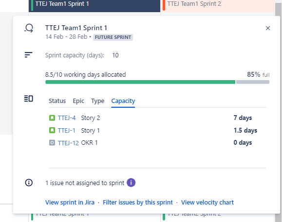
Task: Click the green capacity progress bar
Action: click(x=140, y=82)
